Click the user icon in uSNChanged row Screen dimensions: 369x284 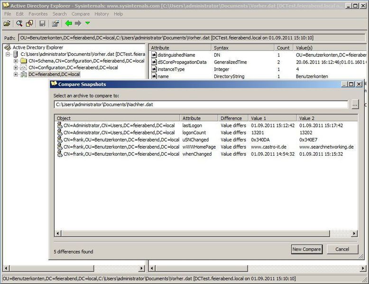click(x=60, y=140)
